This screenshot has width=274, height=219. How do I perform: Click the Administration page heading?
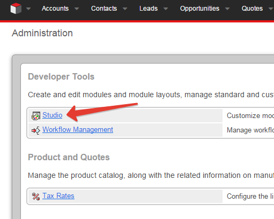(42, 33)
